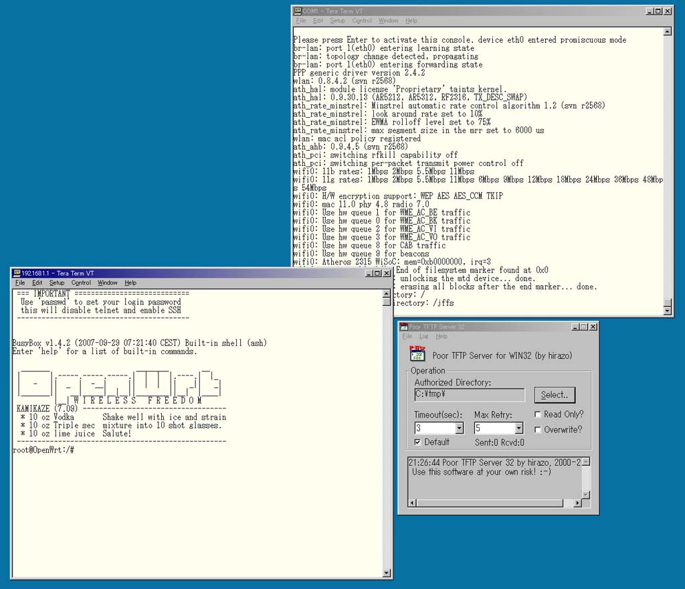Click right arrow of TFTP log horizontal scrollbar

pos(577,503)
